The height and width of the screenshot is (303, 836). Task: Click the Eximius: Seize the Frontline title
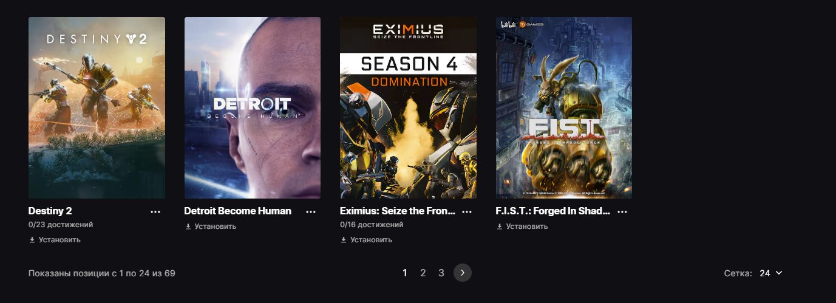pyautogui.click(x=398, y=211)
